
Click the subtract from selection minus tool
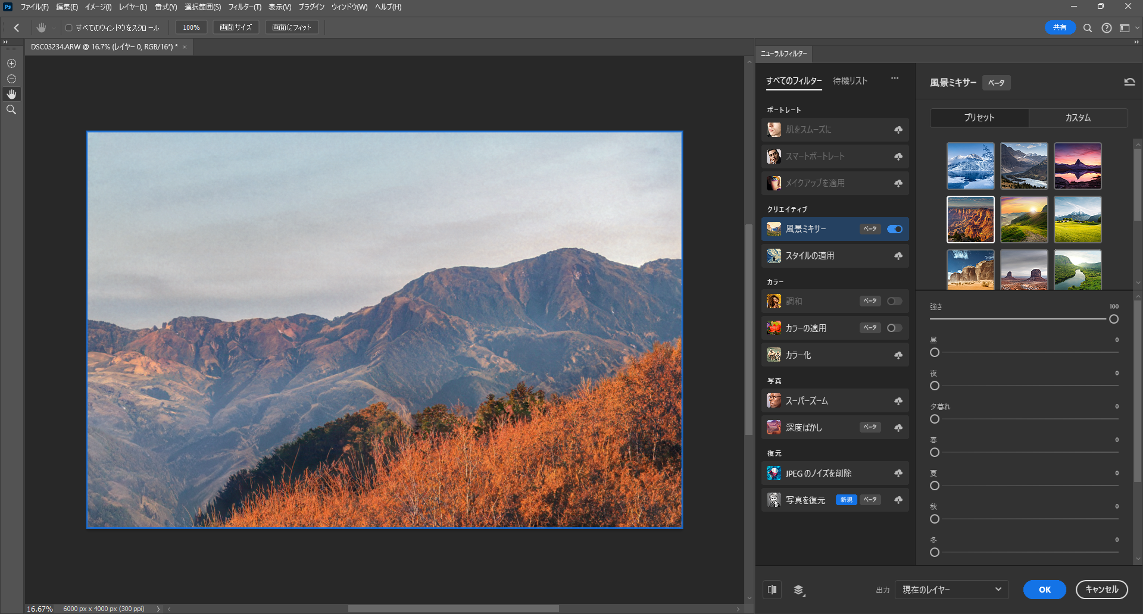(11, 79)
